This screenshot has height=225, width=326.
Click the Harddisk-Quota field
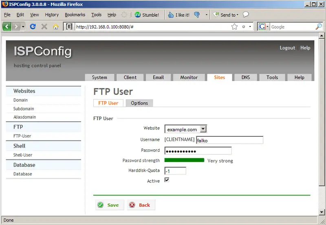175,171
